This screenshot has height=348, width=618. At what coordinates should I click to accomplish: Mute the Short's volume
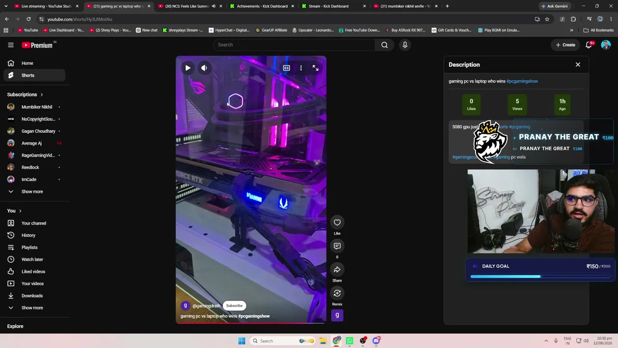coord(204,68)
